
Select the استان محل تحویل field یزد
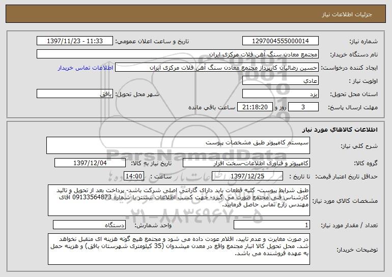pyautogui.click(x=280, y=94)
